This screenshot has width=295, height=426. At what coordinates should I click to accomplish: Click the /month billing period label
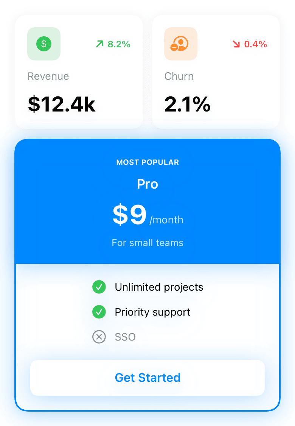(x=166, y=220)
